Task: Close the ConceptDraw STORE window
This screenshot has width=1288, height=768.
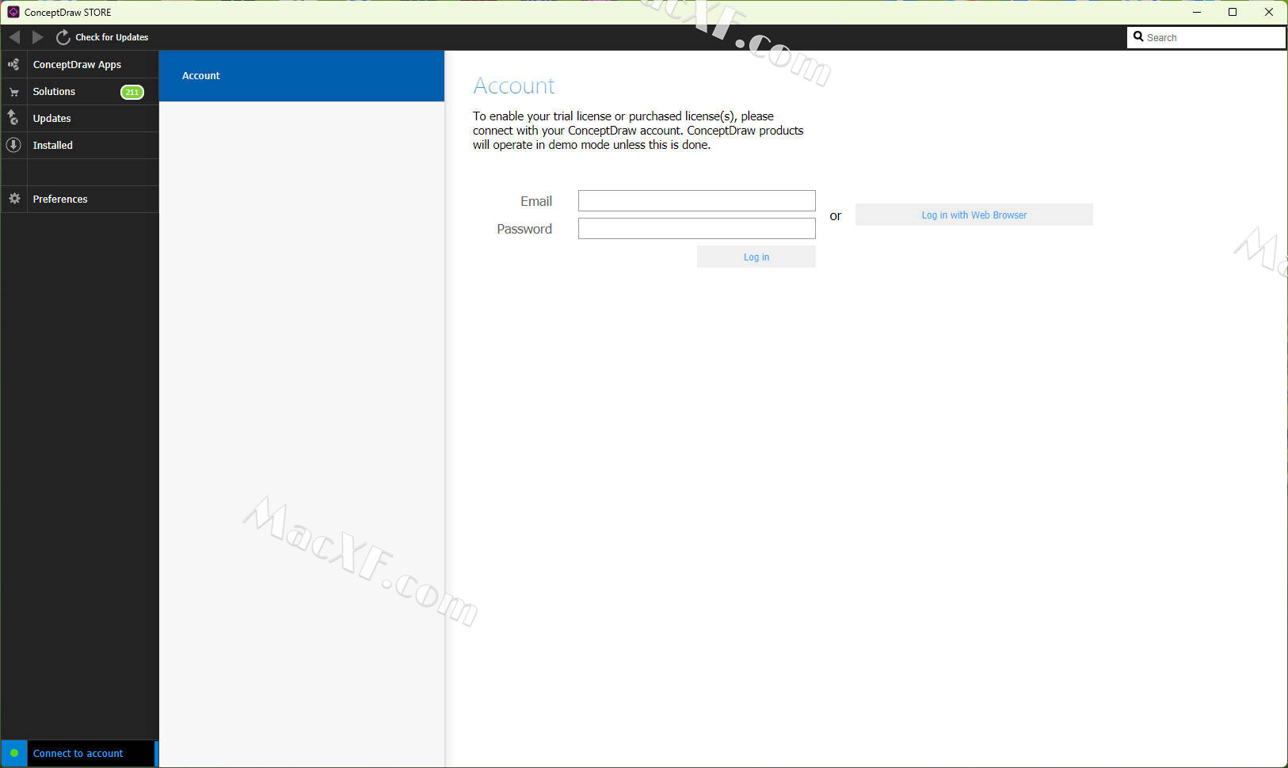Action: pyautogui.click(x=1269, y=12)
